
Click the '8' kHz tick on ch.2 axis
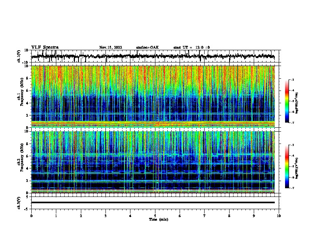(x=28, y=144)
